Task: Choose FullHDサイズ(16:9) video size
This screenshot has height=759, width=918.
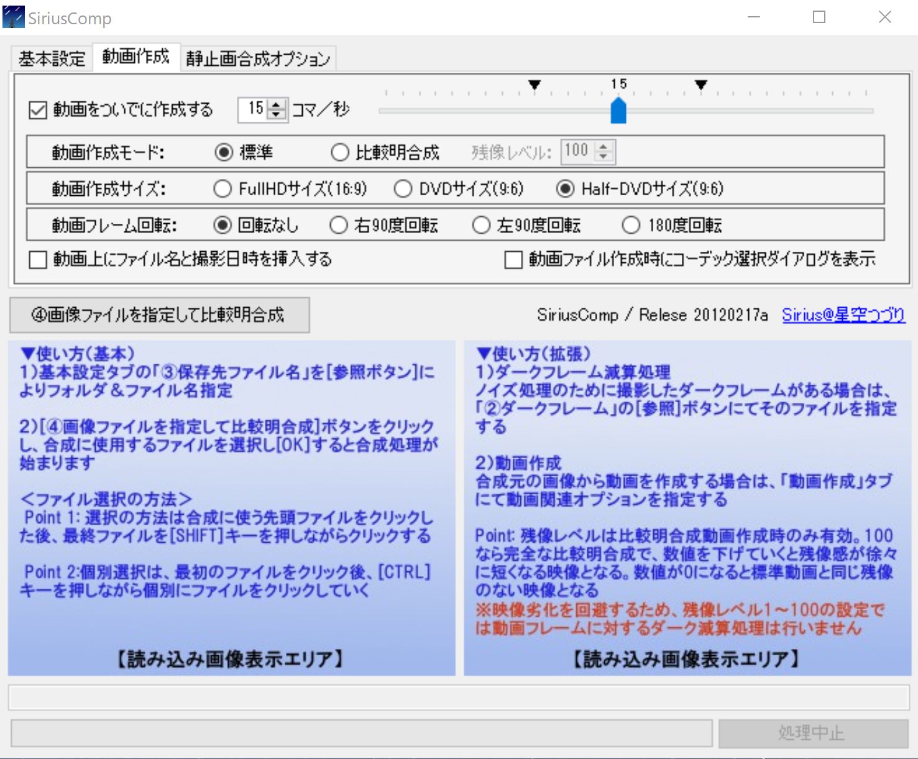Action: pyautogui.click(x=223, y=189)
